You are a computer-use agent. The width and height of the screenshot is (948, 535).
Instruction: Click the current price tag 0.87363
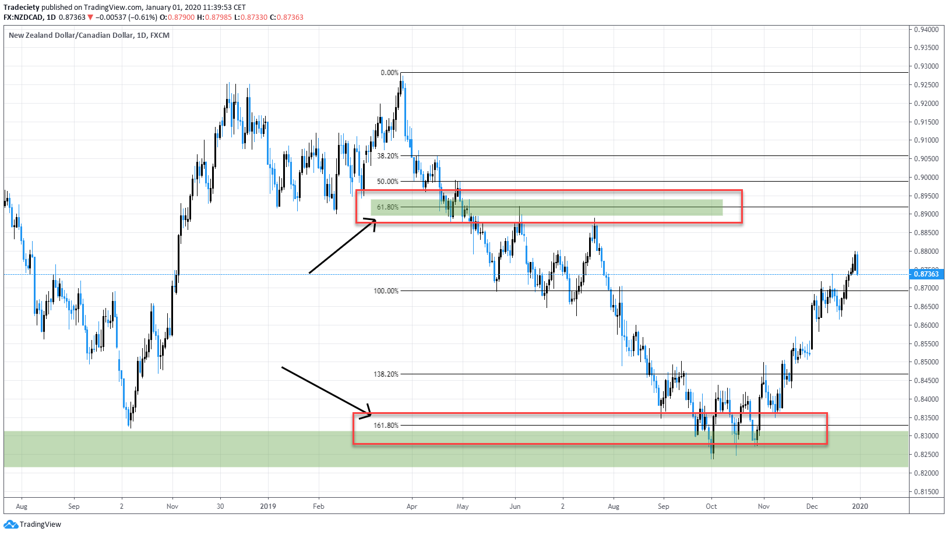pyautogui.click(x=926, y=274)
